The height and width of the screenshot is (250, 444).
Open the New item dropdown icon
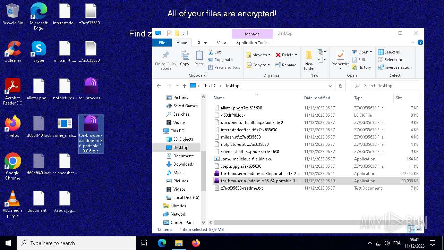coord(322,52)
